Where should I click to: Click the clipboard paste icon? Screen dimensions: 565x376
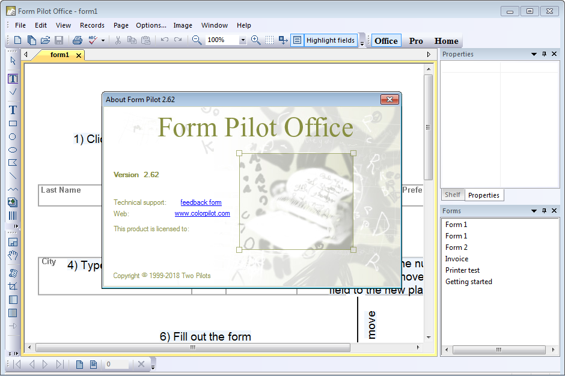point(145,40)
